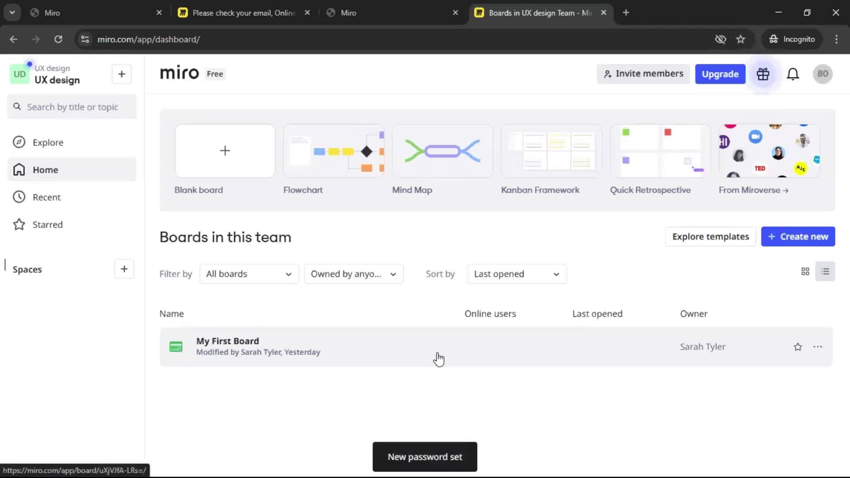Switch to list view

coord(825,271)
